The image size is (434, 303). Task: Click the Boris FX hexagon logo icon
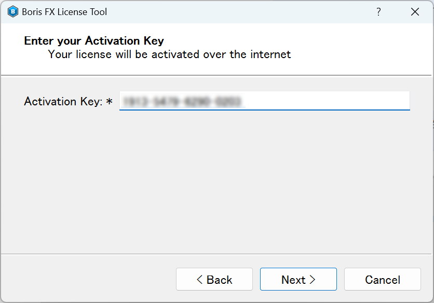(13, 12)
